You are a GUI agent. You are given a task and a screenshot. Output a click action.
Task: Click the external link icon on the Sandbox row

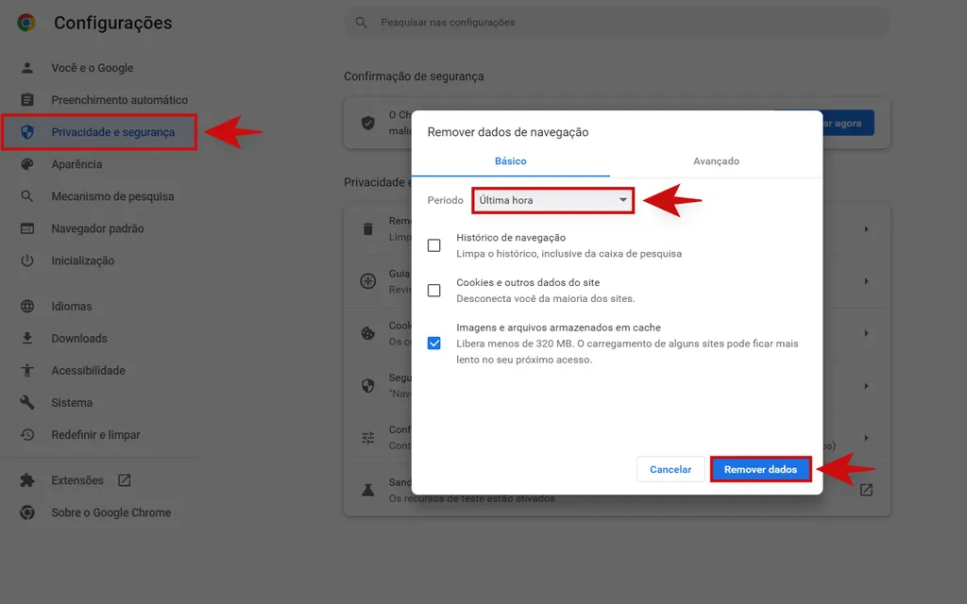pos(867,490)
